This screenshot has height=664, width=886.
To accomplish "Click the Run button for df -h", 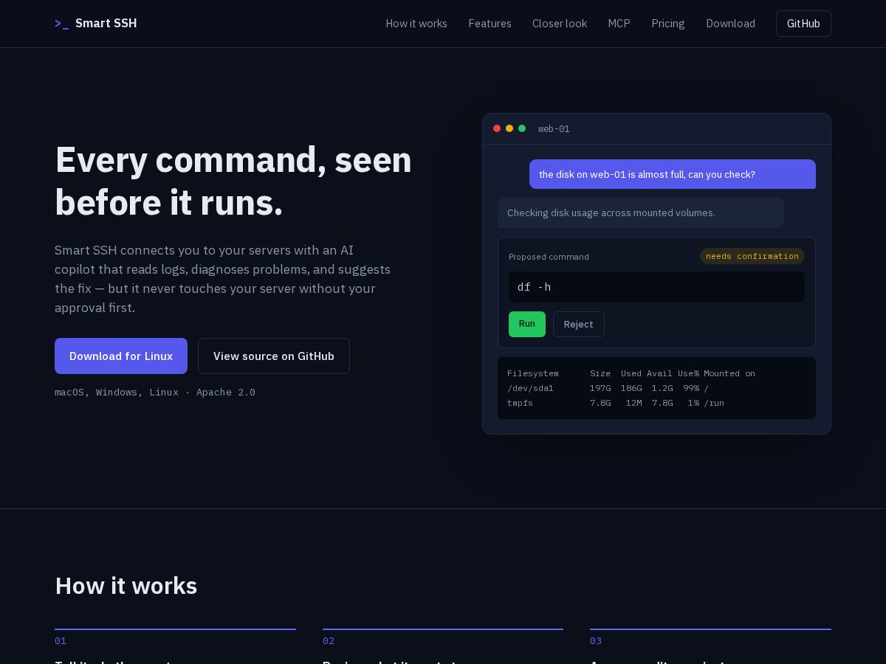I will click(527, 324).
